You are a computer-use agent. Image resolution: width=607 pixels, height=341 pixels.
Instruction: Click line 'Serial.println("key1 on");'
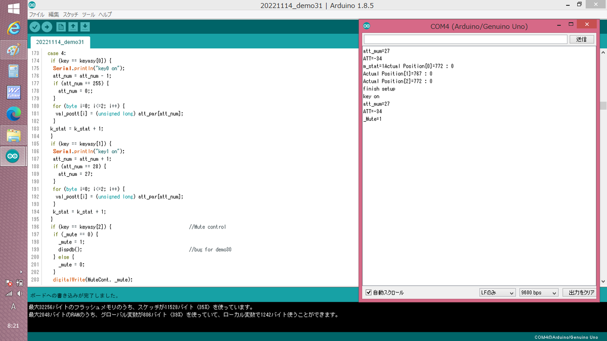click(89, 151)
